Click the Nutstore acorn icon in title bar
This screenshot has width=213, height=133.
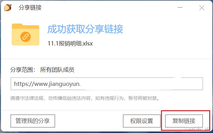point(8,8)
